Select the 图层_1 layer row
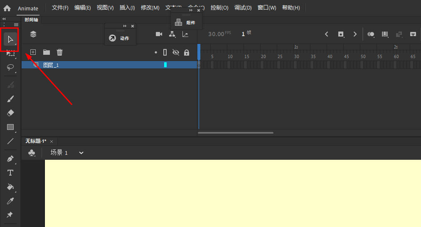This screenshot has height=227, width=421. (x=109, y=65)
